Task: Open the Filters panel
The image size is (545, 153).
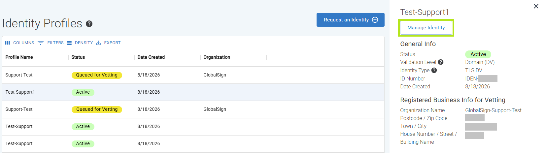Action: [51, 43]
